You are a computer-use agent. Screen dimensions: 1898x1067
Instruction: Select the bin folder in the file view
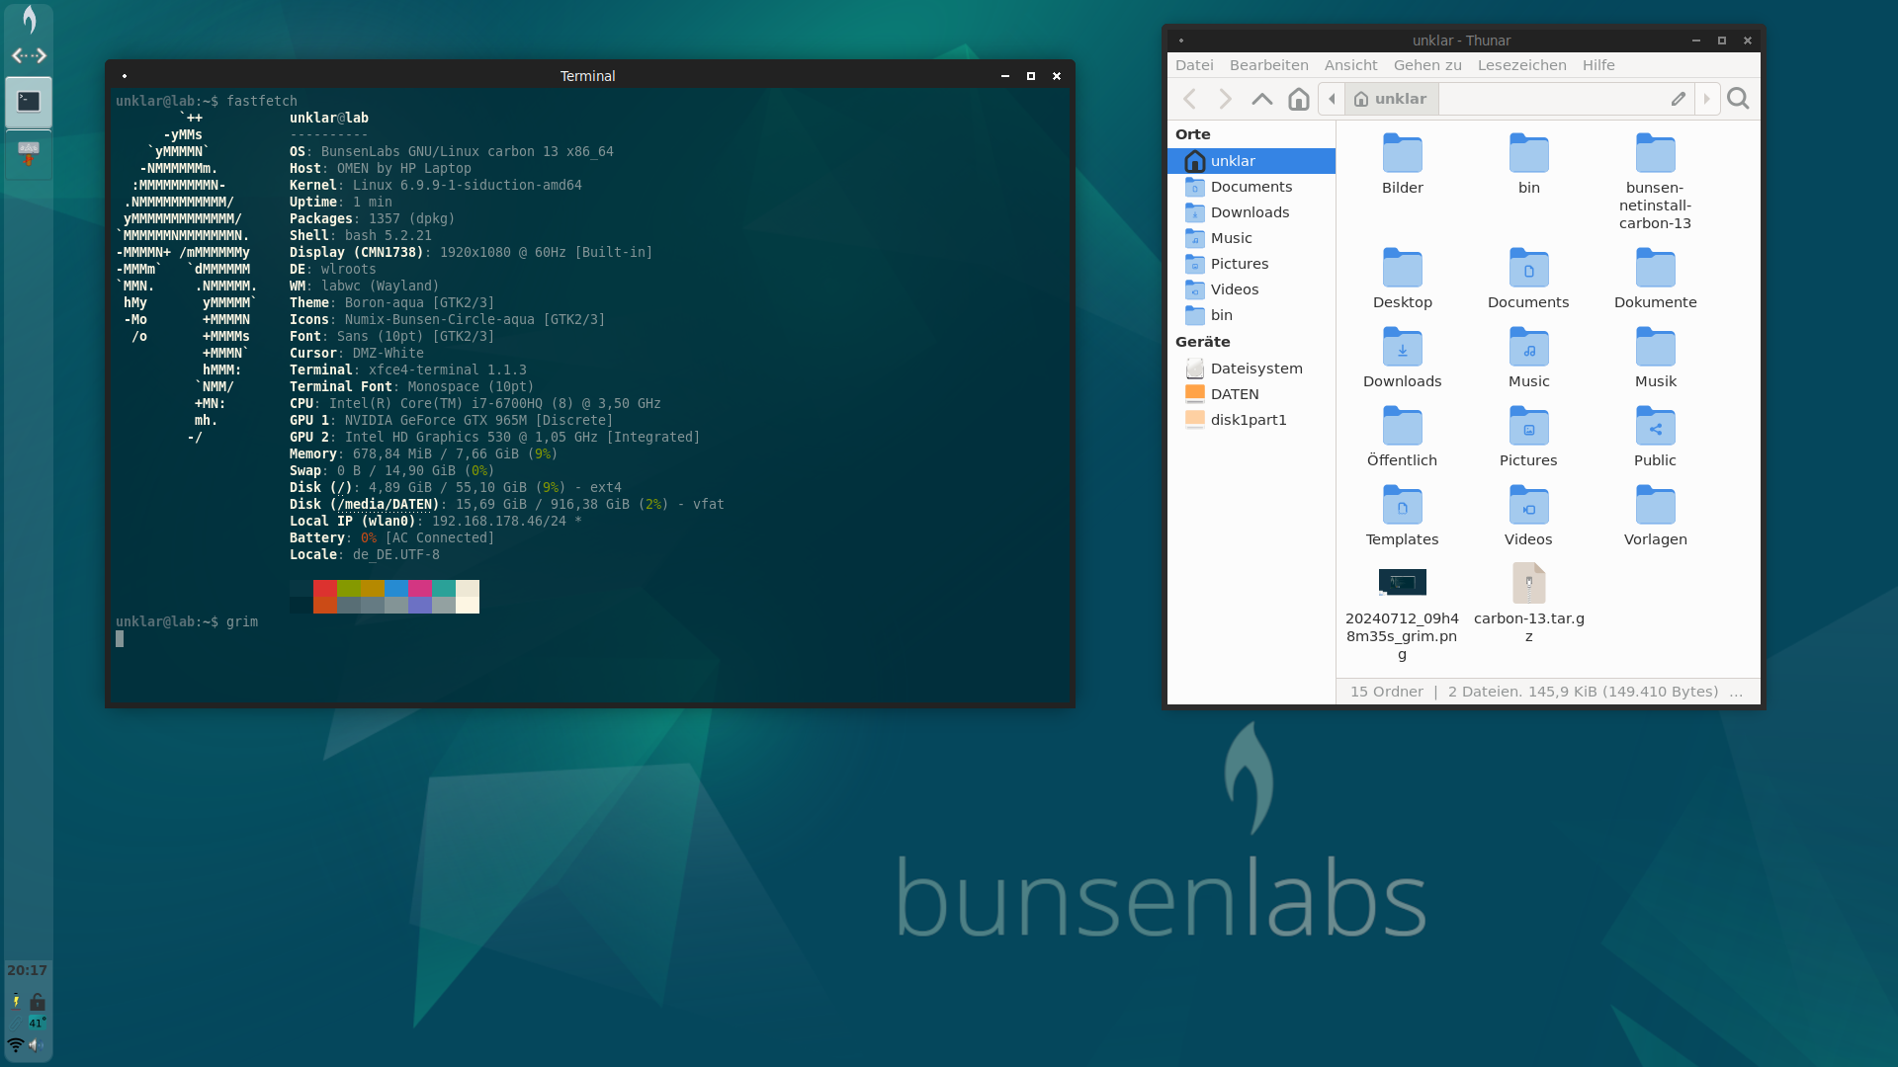(1528, 154)
